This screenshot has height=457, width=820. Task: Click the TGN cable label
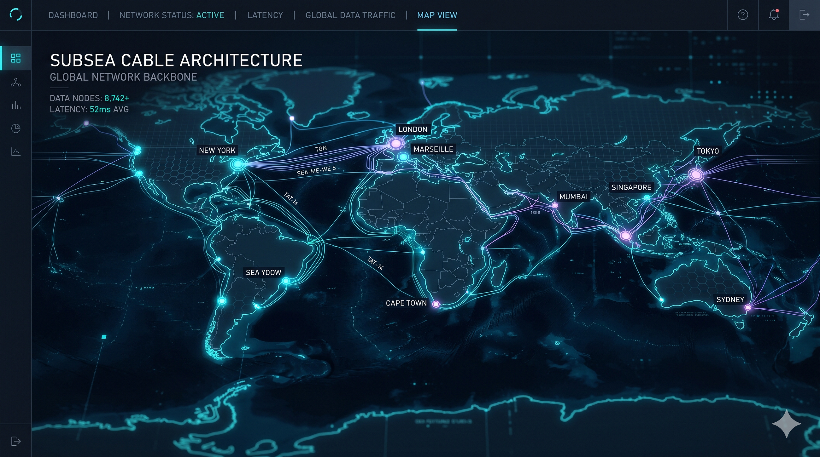(321, 148)
